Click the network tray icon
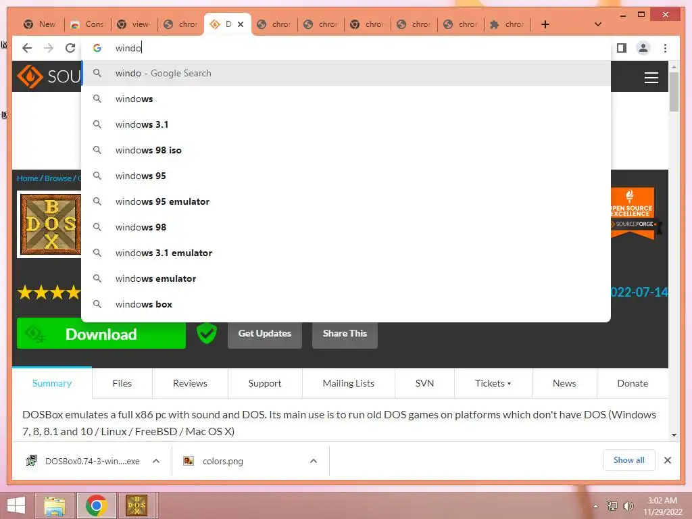 pos(612,506)
